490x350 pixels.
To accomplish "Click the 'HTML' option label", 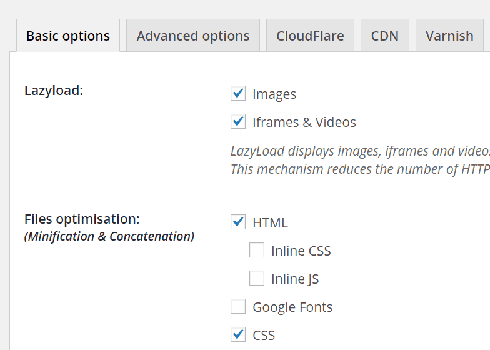I will (270, 222).
